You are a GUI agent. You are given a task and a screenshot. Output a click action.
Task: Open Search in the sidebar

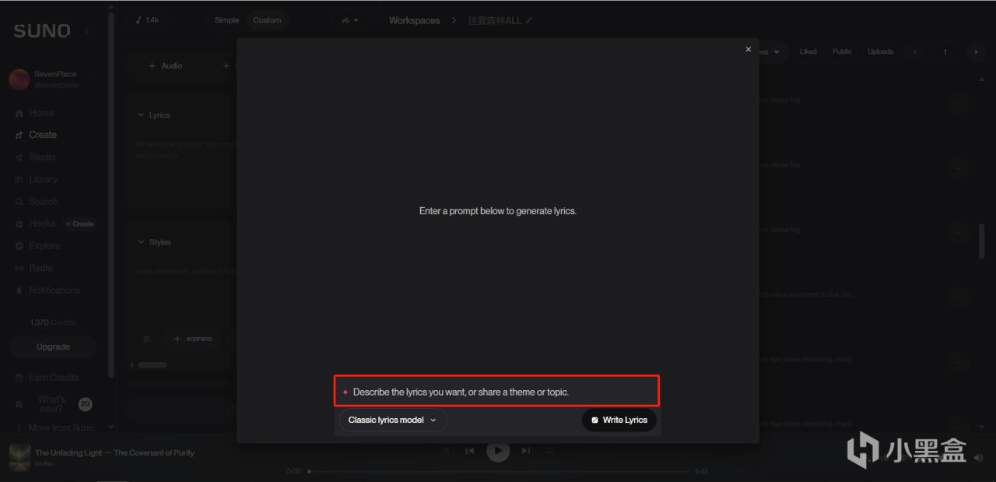(37, 202)
